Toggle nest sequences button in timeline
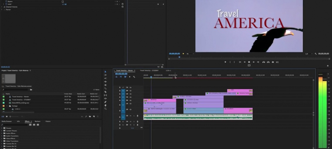332x149 pixels. click(x=117, y=77)
